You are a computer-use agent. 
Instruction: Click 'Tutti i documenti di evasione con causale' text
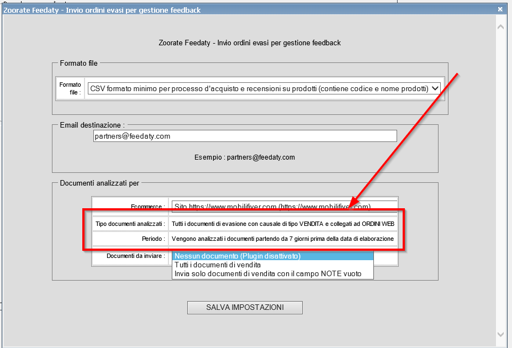click(283, 224)
